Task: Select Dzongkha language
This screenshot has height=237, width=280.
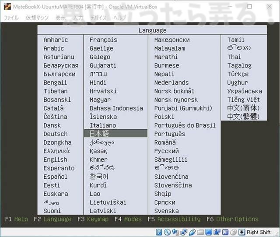Action: (57, 142)
